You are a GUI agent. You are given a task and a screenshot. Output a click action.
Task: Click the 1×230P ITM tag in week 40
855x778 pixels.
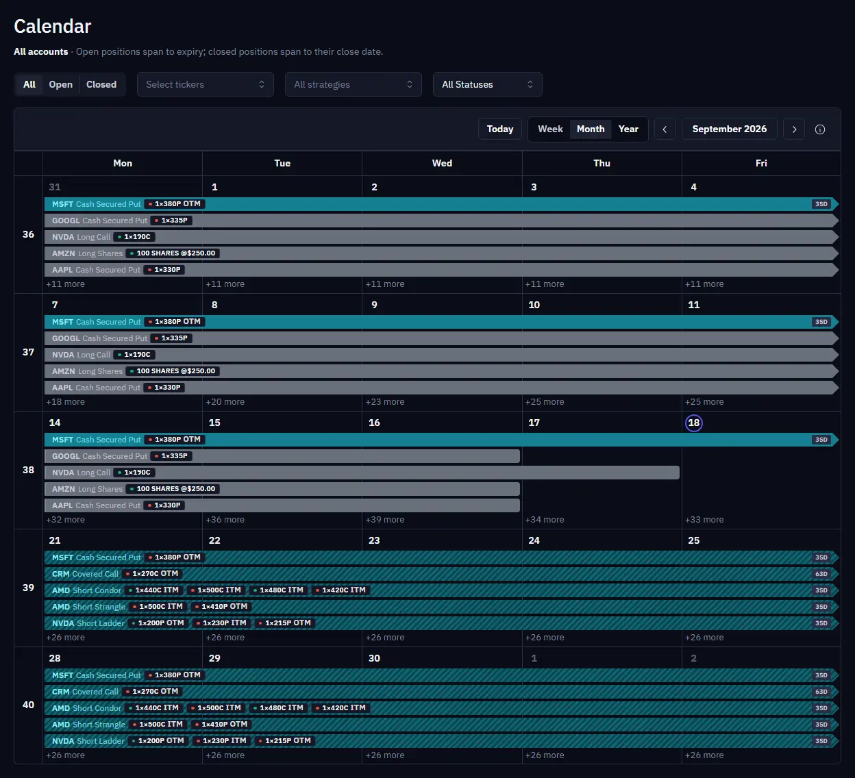tap(221, 741)
